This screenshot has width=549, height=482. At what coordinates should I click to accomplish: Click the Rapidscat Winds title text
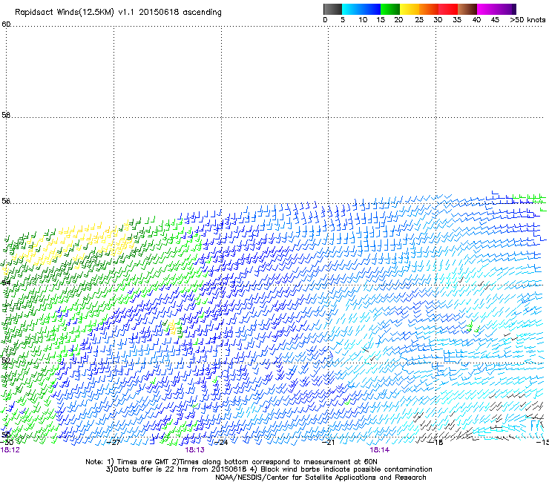pos(118,13)
